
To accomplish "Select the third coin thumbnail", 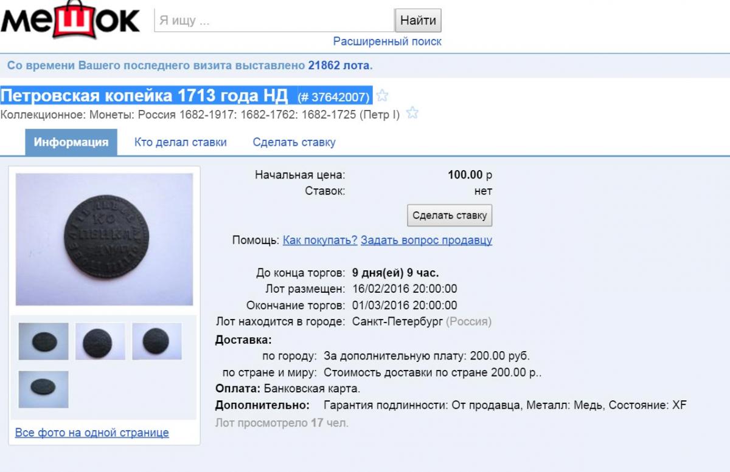I will click(x=156, y=341).
